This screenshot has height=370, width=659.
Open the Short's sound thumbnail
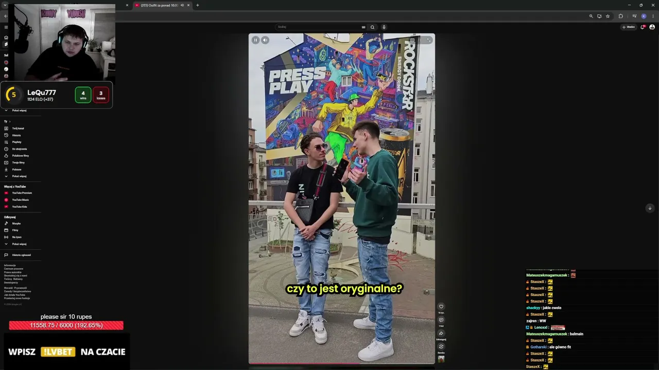pyautogui.click(x=441, y=359)
